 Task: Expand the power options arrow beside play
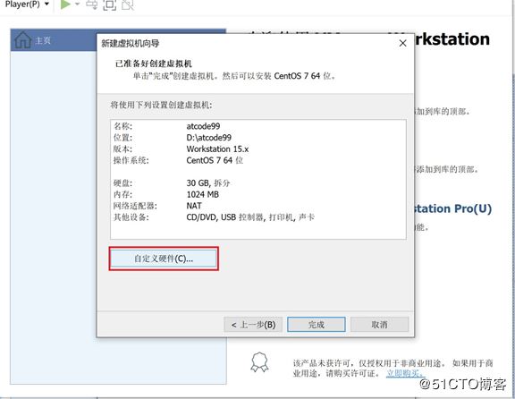[x=78, y=4]
